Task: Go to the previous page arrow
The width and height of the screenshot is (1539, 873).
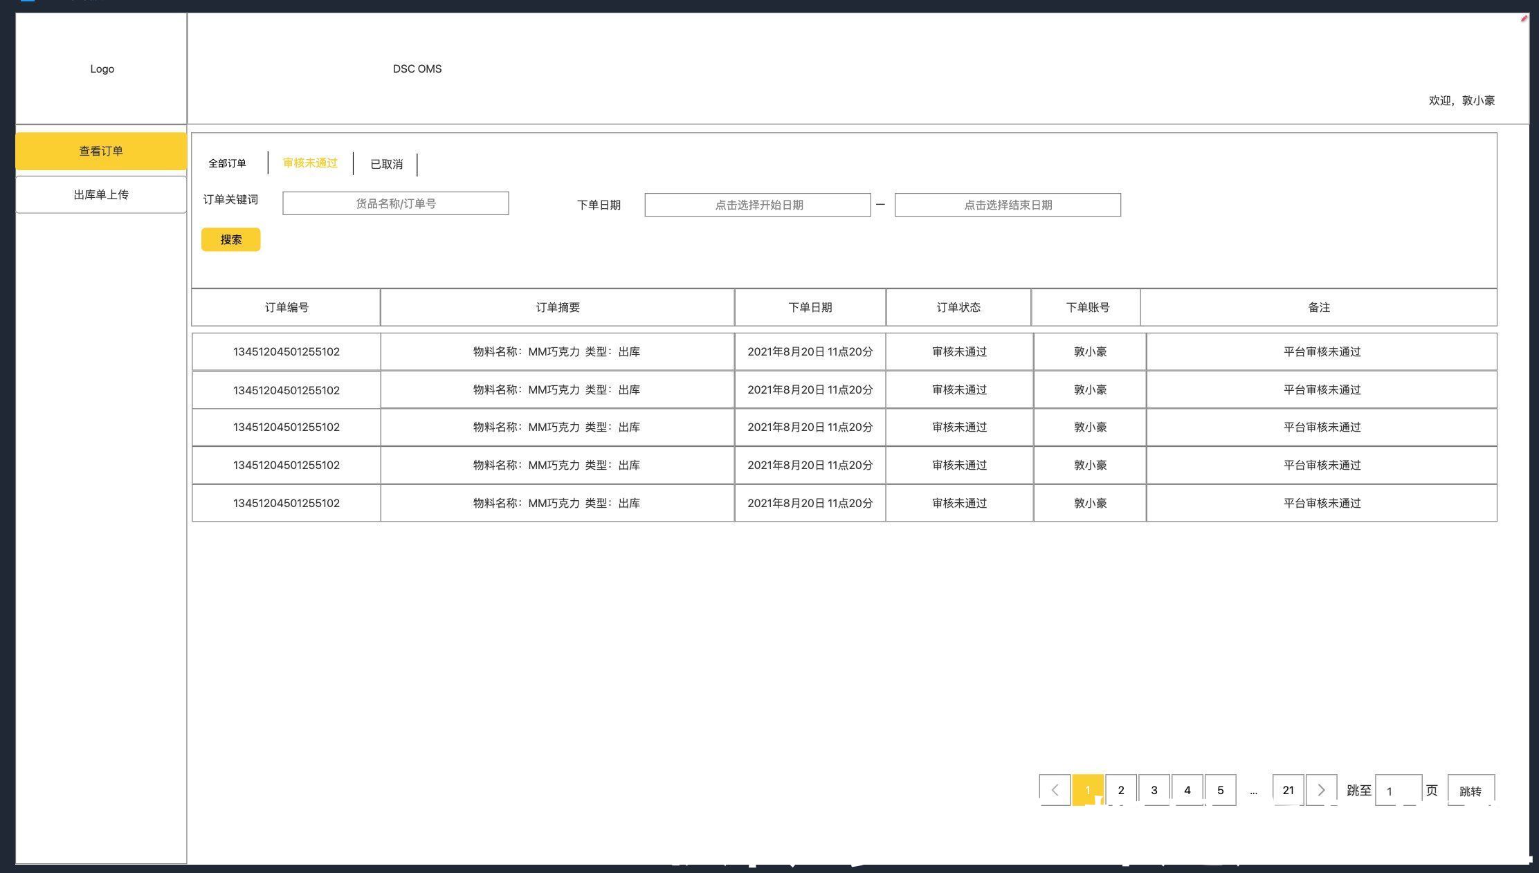Action: pyautogui.click(x=1055, y=790)
